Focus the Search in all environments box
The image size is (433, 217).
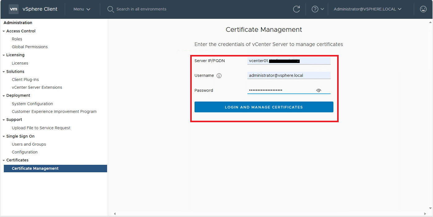point(141,9)
